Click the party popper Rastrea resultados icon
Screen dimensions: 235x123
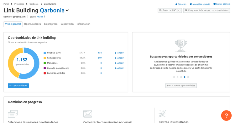pyautogui.click(x=162, y=114)
